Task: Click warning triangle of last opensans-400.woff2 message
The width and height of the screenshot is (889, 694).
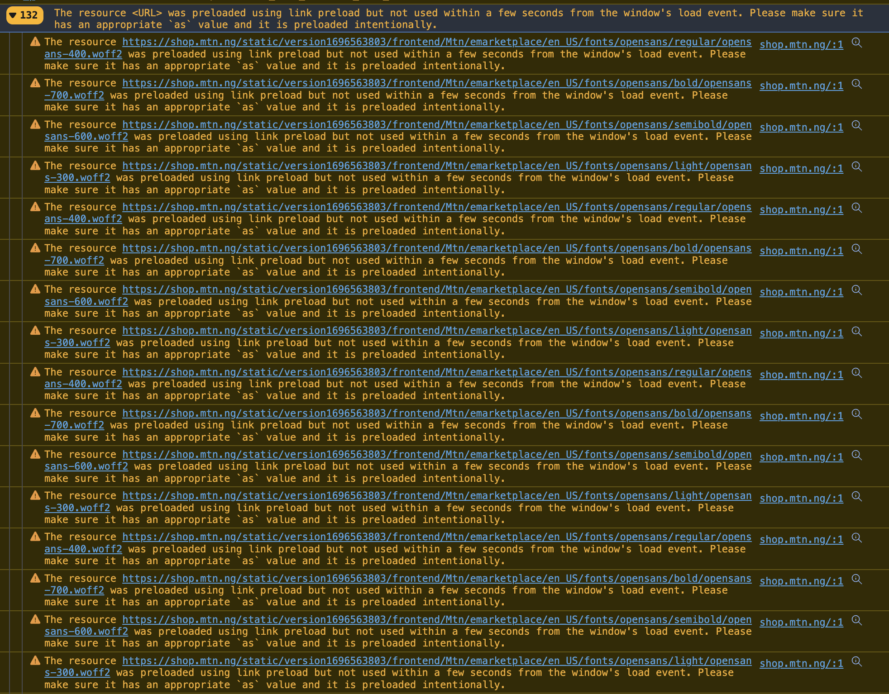Action: pyautogui.click(x=35, y=537)
